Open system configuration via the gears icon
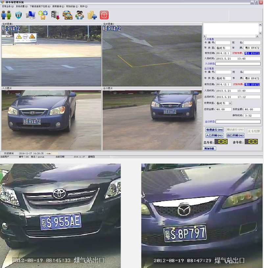264x268 pixels. [x=43, y=15]
